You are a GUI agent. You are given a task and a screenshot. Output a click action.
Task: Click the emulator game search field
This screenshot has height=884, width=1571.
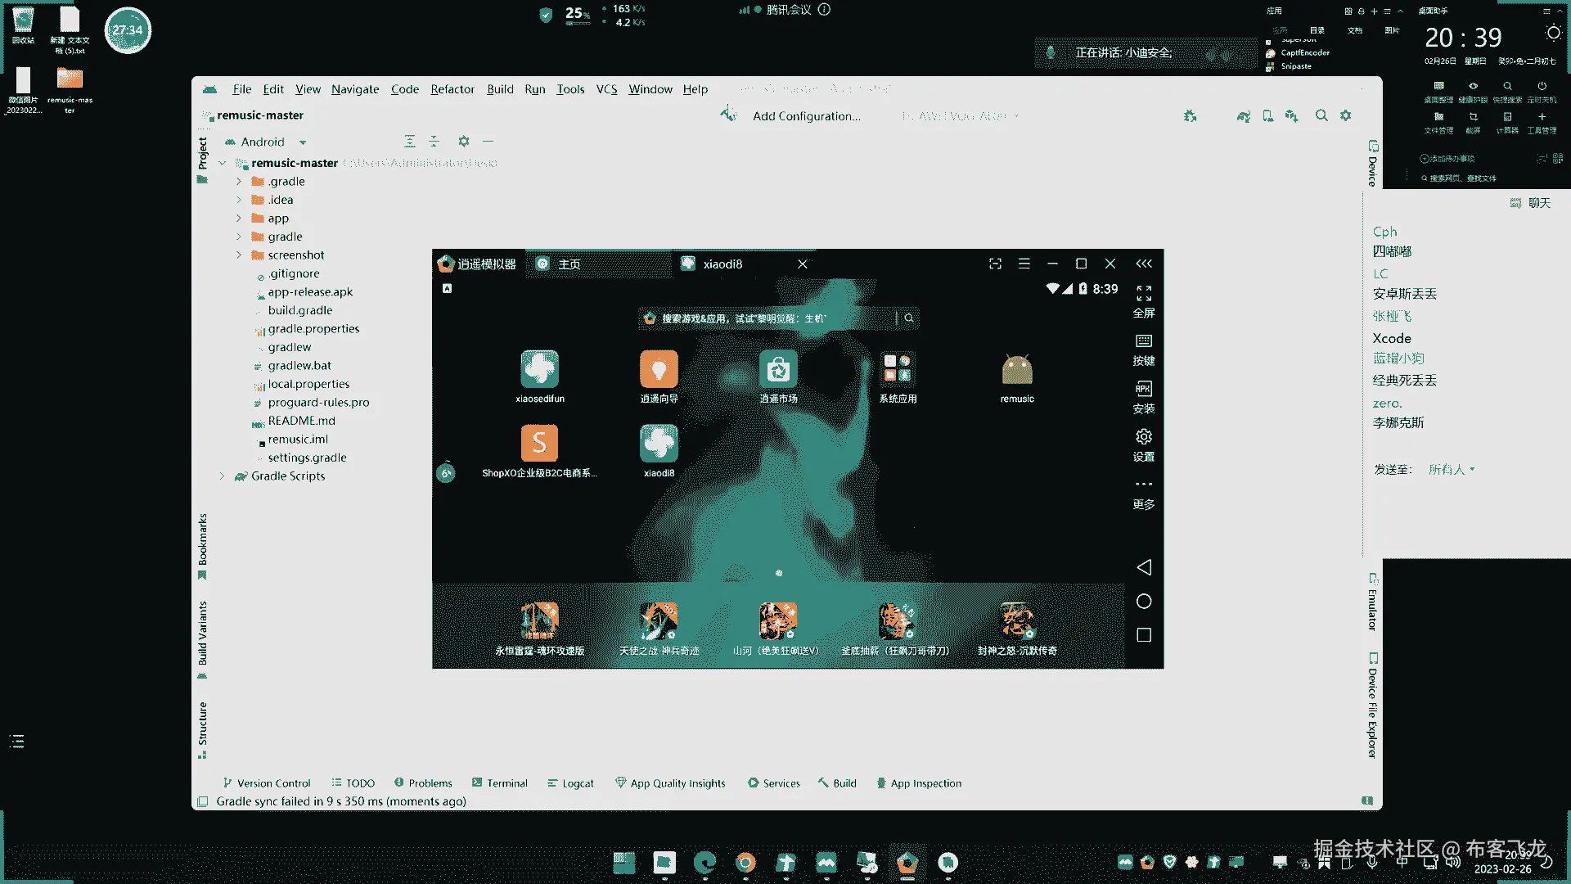pos(769,318)
